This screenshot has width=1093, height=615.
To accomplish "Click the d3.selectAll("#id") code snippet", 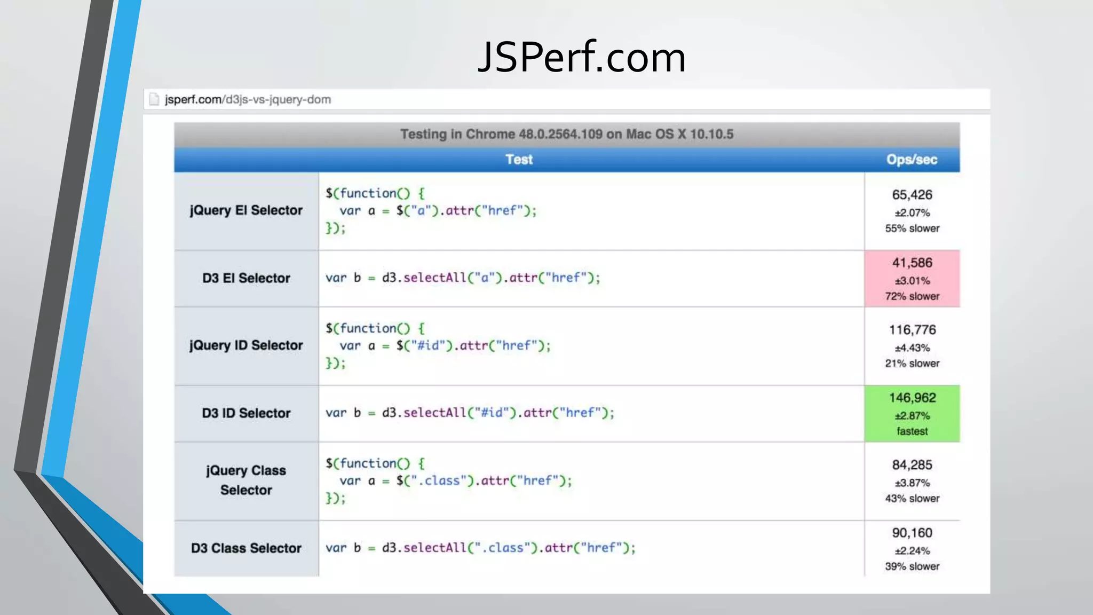I will [x=470, y=413].
